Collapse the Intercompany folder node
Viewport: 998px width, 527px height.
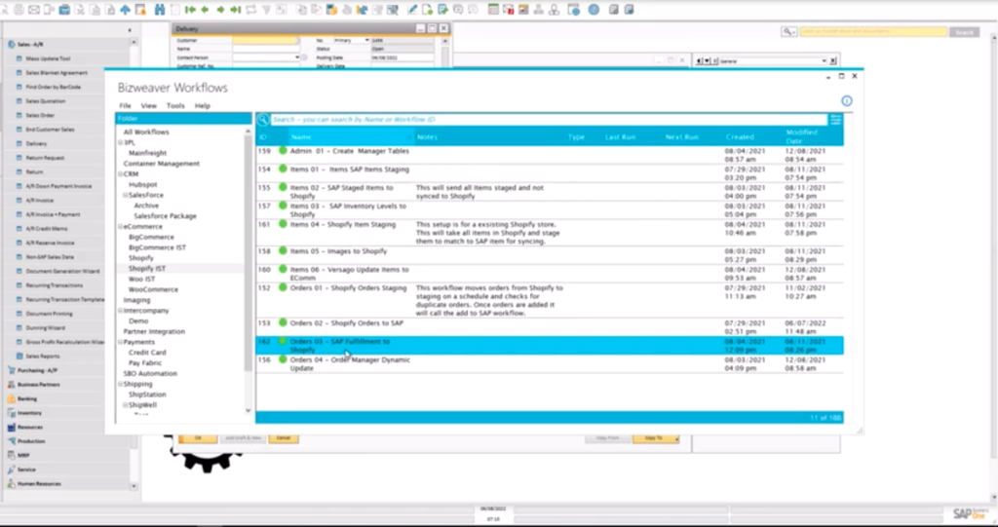click(121, 311)
